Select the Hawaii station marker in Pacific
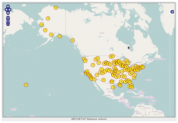The width and height of the screenshot is (178, 123). point(26,85)
